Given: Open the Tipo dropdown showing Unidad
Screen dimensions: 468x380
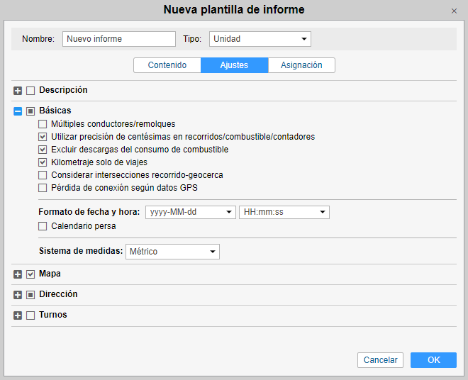Looking at the screenshot, I should (260, 39).
